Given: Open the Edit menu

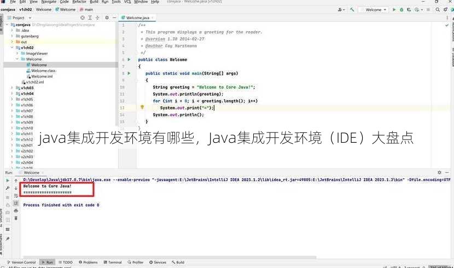Looking at the screenshot, I should pos(22,2).
